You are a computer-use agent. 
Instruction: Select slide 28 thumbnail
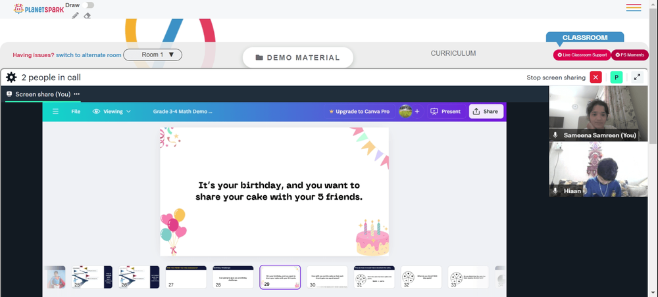coord(233,277)
